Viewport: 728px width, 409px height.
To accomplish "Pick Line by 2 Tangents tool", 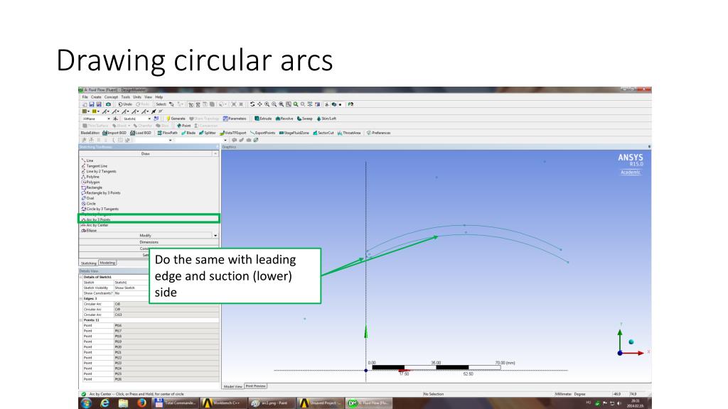I will [x=99, y=171].
